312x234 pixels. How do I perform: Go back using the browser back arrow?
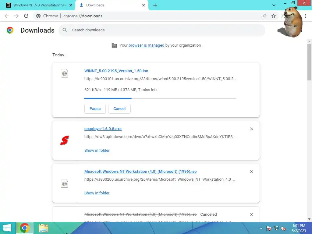coord(7,16)
